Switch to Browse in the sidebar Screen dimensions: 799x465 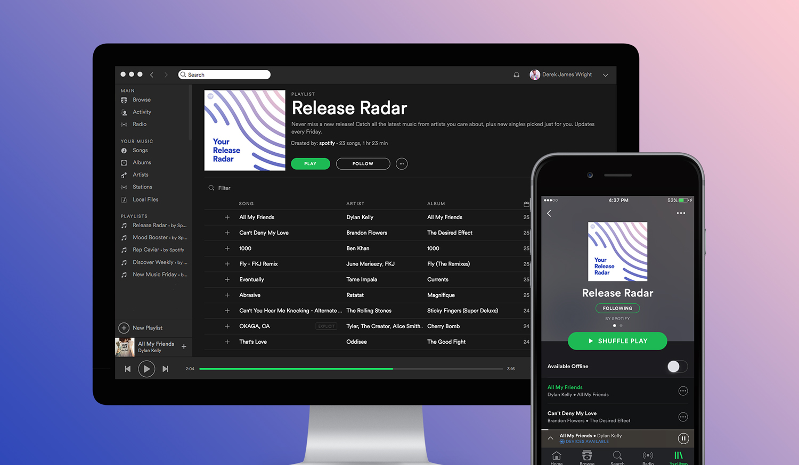(x=142, y=99)
